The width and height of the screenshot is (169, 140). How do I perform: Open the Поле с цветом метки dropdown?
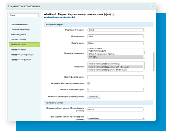click(x=116, y=118)
